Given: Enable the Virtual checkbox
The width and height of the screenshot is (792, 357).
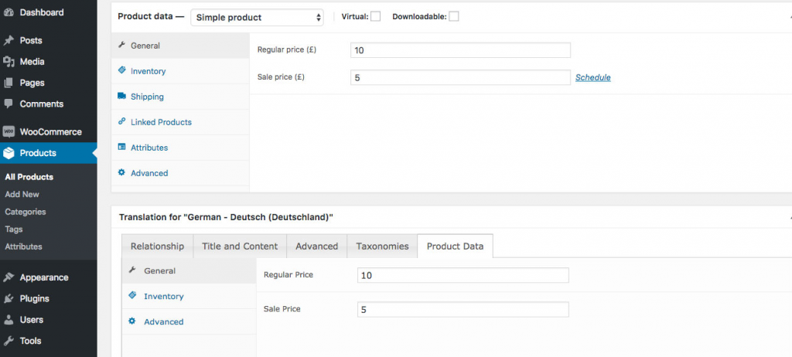Looking at the screenshot, I should (375, 17).
